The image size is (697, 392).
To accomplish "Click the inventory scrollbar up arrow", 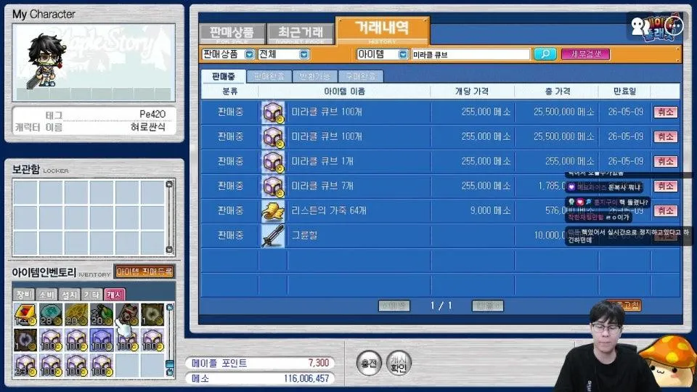I will (x=169, y=307).
